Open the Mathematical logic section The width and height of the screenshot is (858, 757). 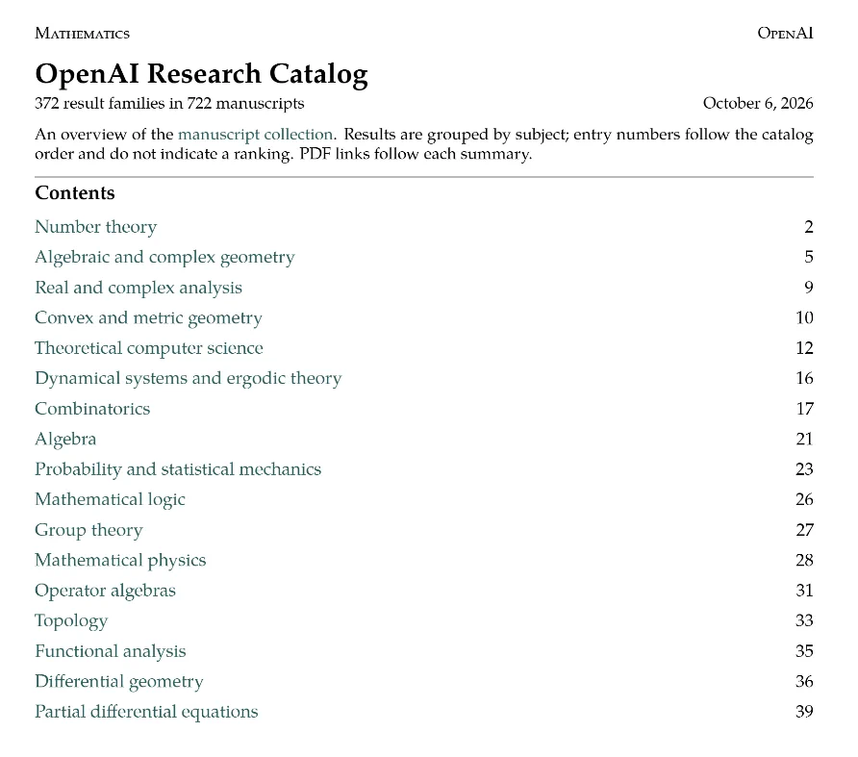(110, 499)
